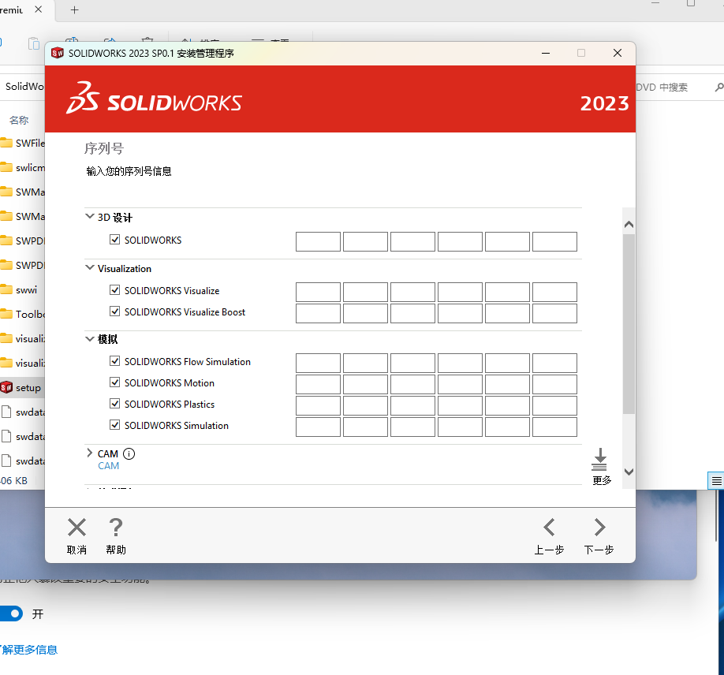The image size is (724, 675).
Task: Go back with the previous step arrow
Action: (549, 528)
